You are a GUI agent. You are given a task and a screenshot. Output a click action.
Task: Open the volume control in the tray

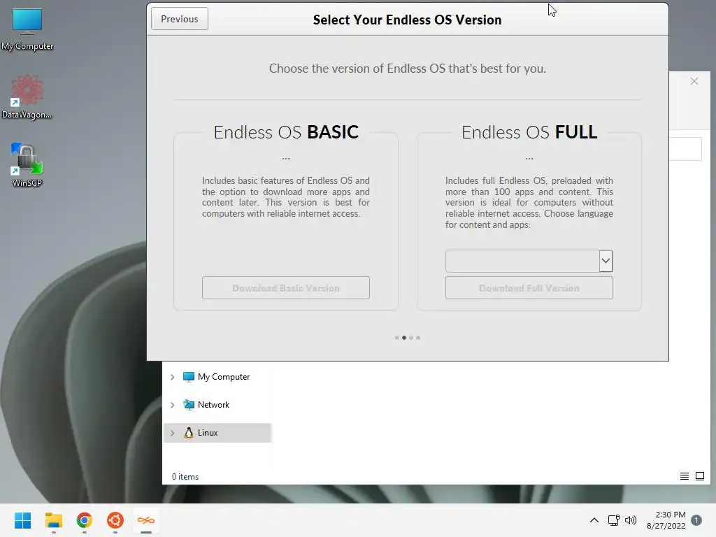pos(631,520)
